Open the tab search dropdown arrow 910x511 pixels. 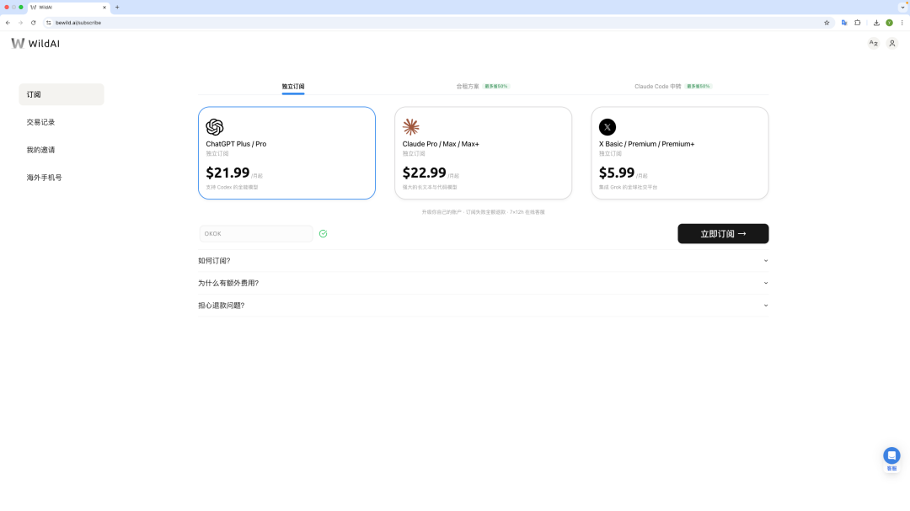click(902, 8)
